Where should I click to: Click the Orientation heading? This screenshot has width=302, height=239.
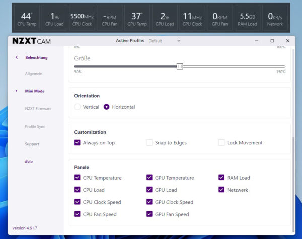(x=87, y=96)
